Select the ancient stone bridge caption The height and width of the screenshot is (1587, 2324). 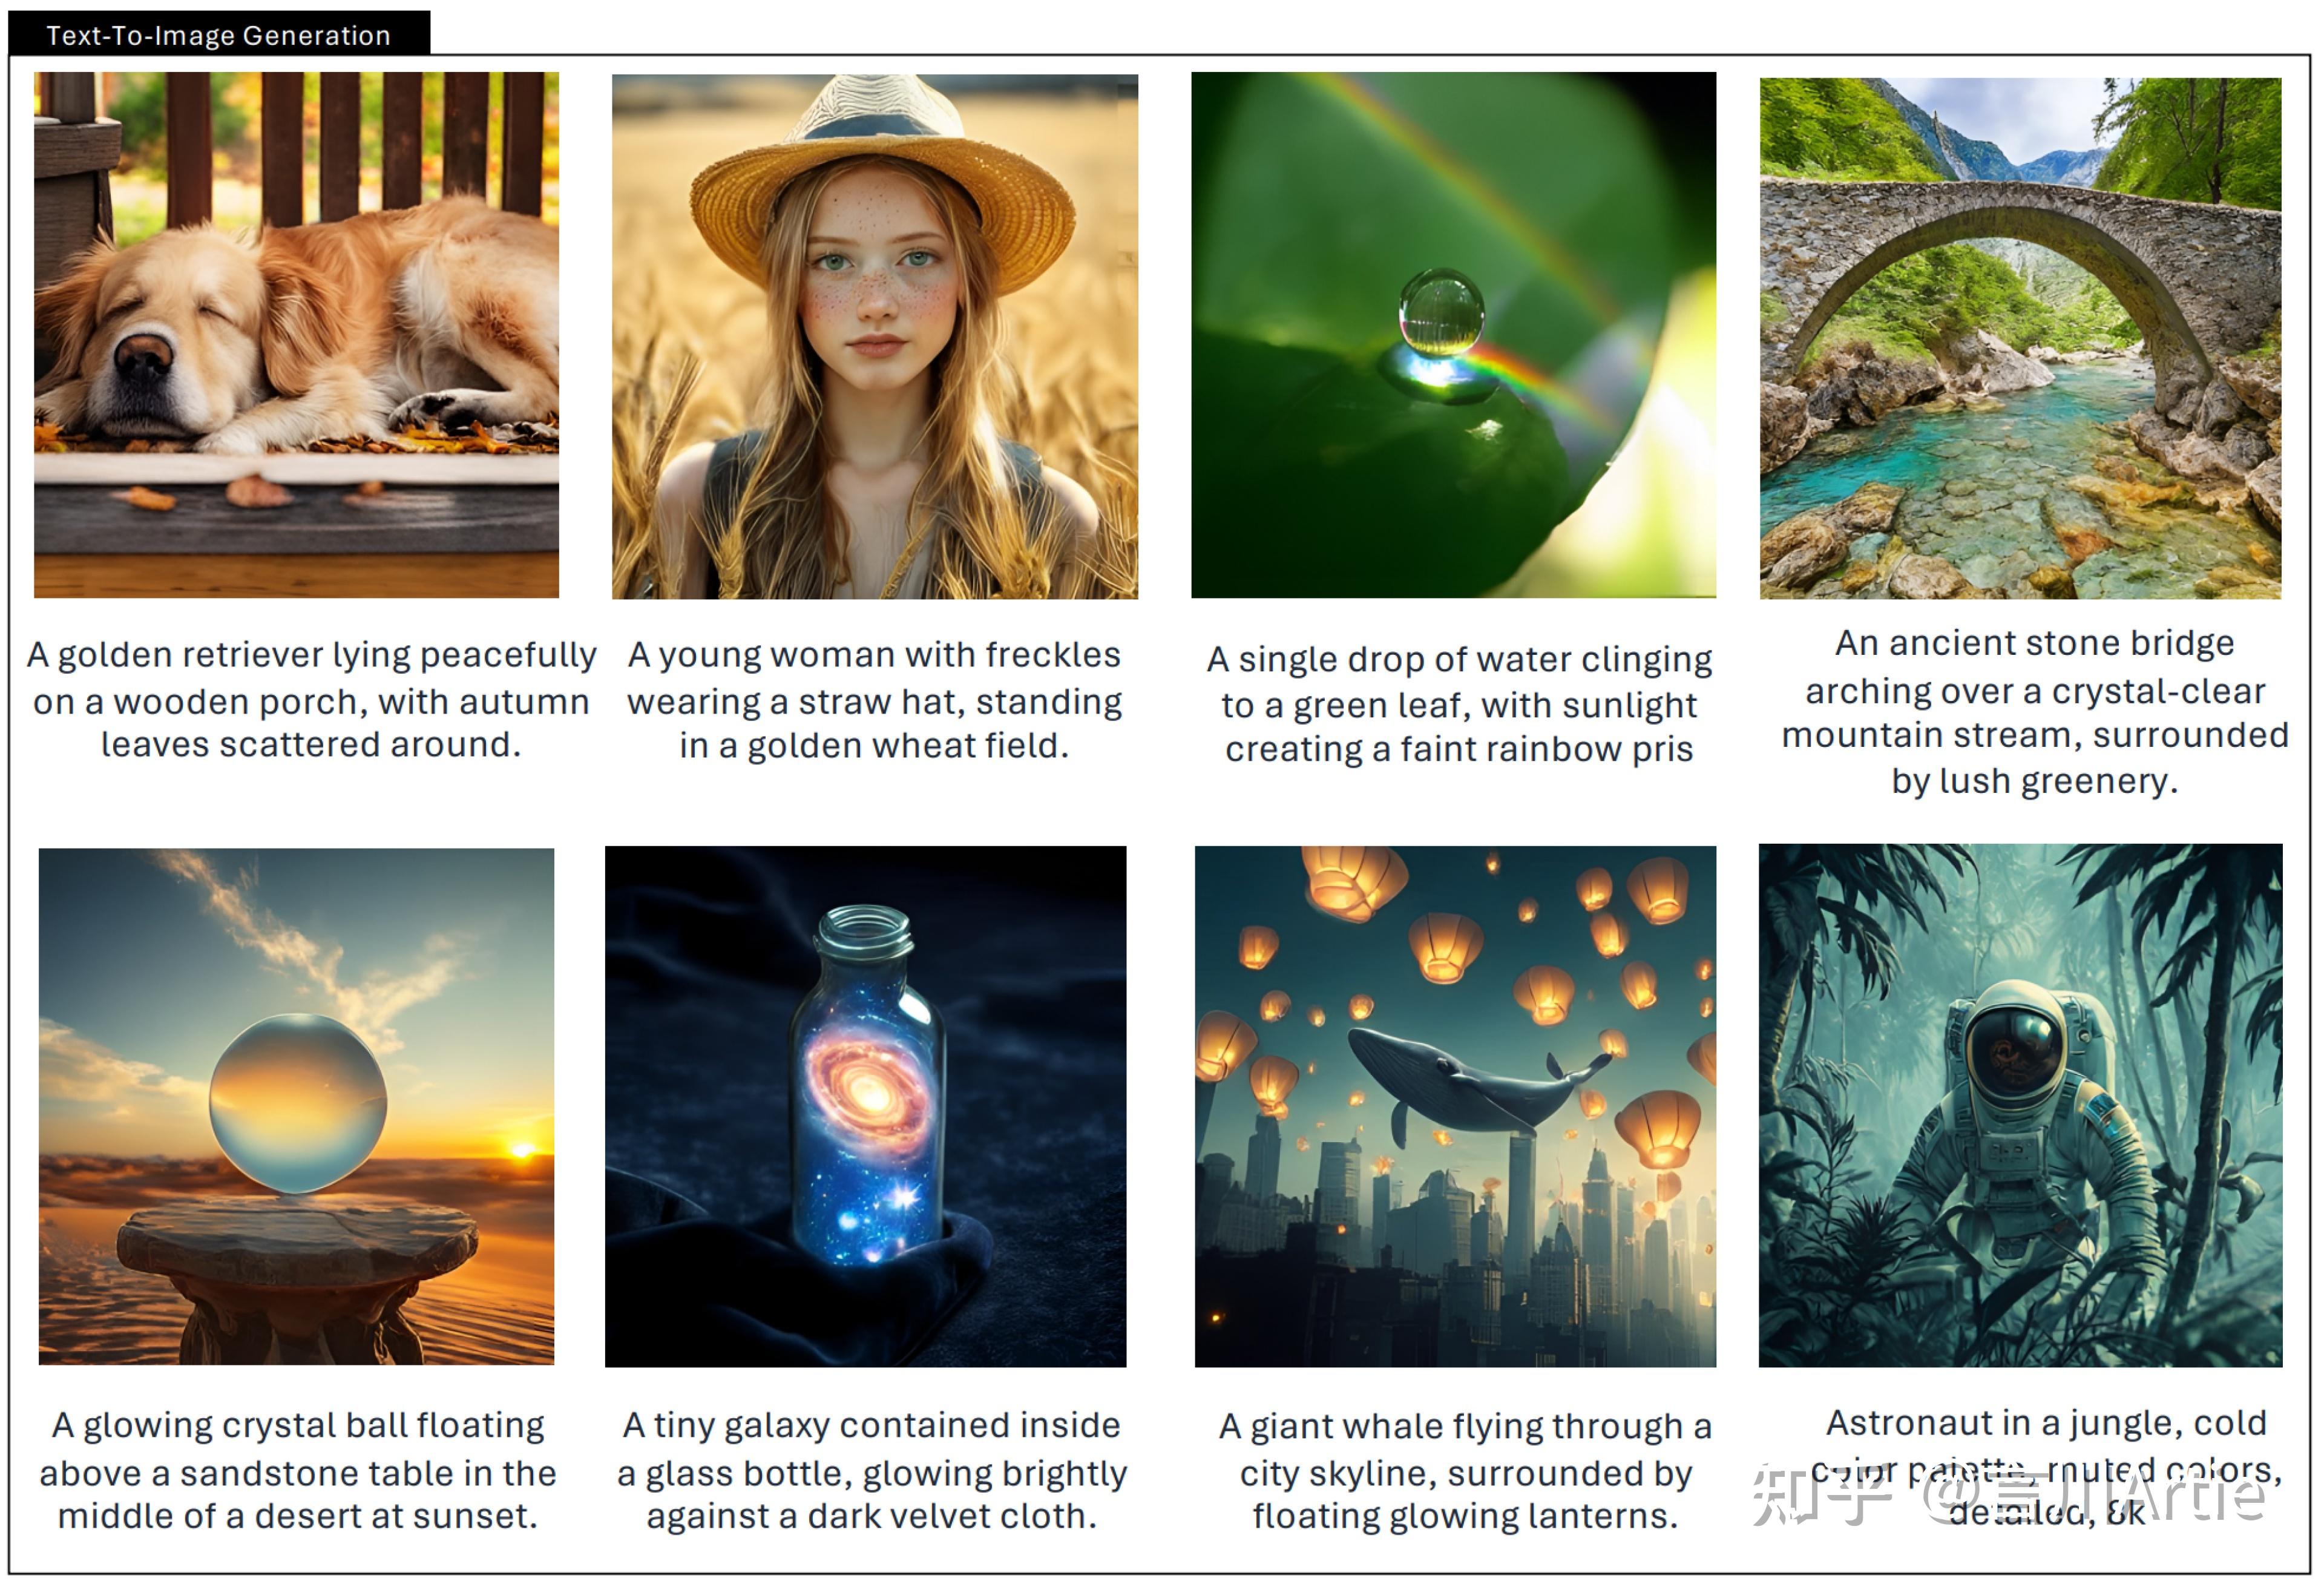2035,712
